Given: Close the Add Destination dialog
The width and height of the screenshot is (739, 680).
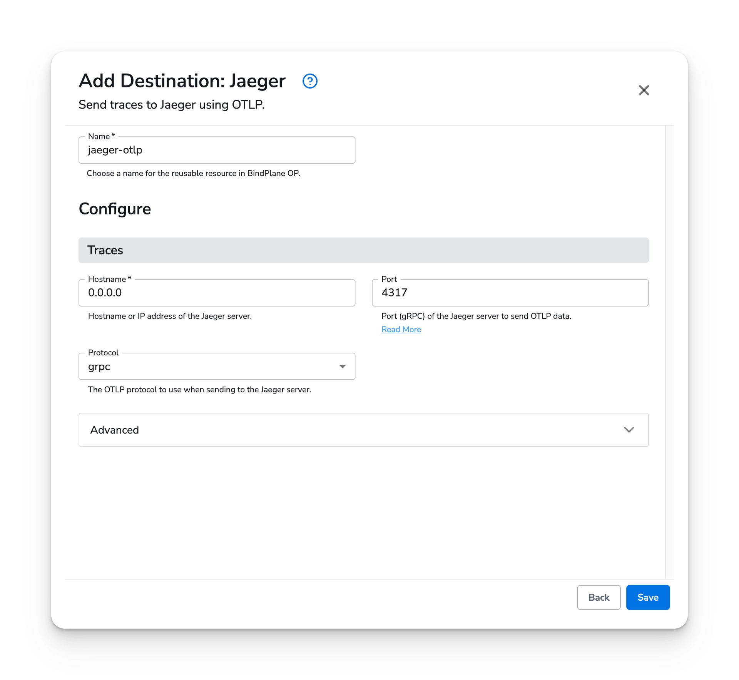Looking at the screenshot, I should pos(644,90).
